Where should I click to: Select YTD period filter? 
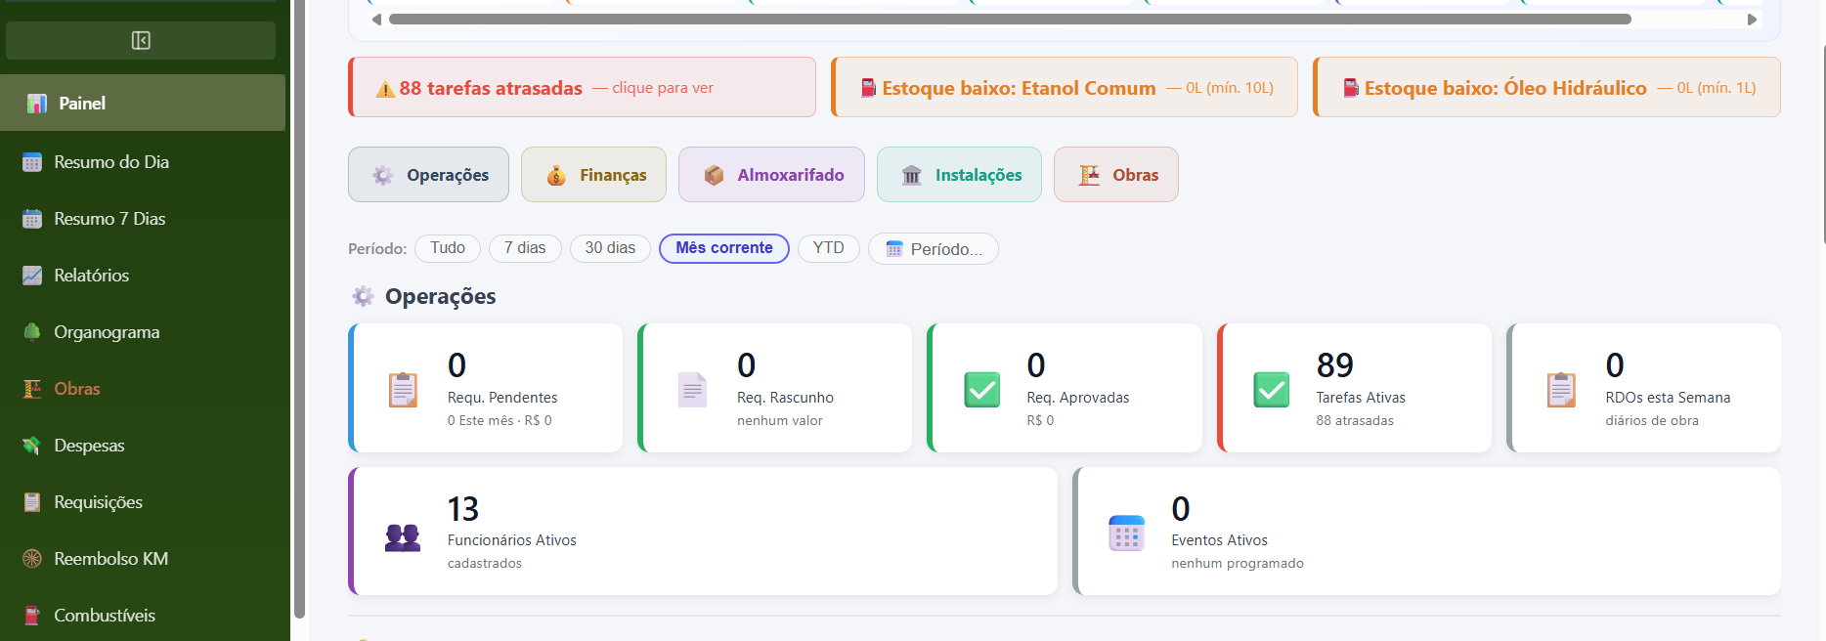[x=829, y=248]
